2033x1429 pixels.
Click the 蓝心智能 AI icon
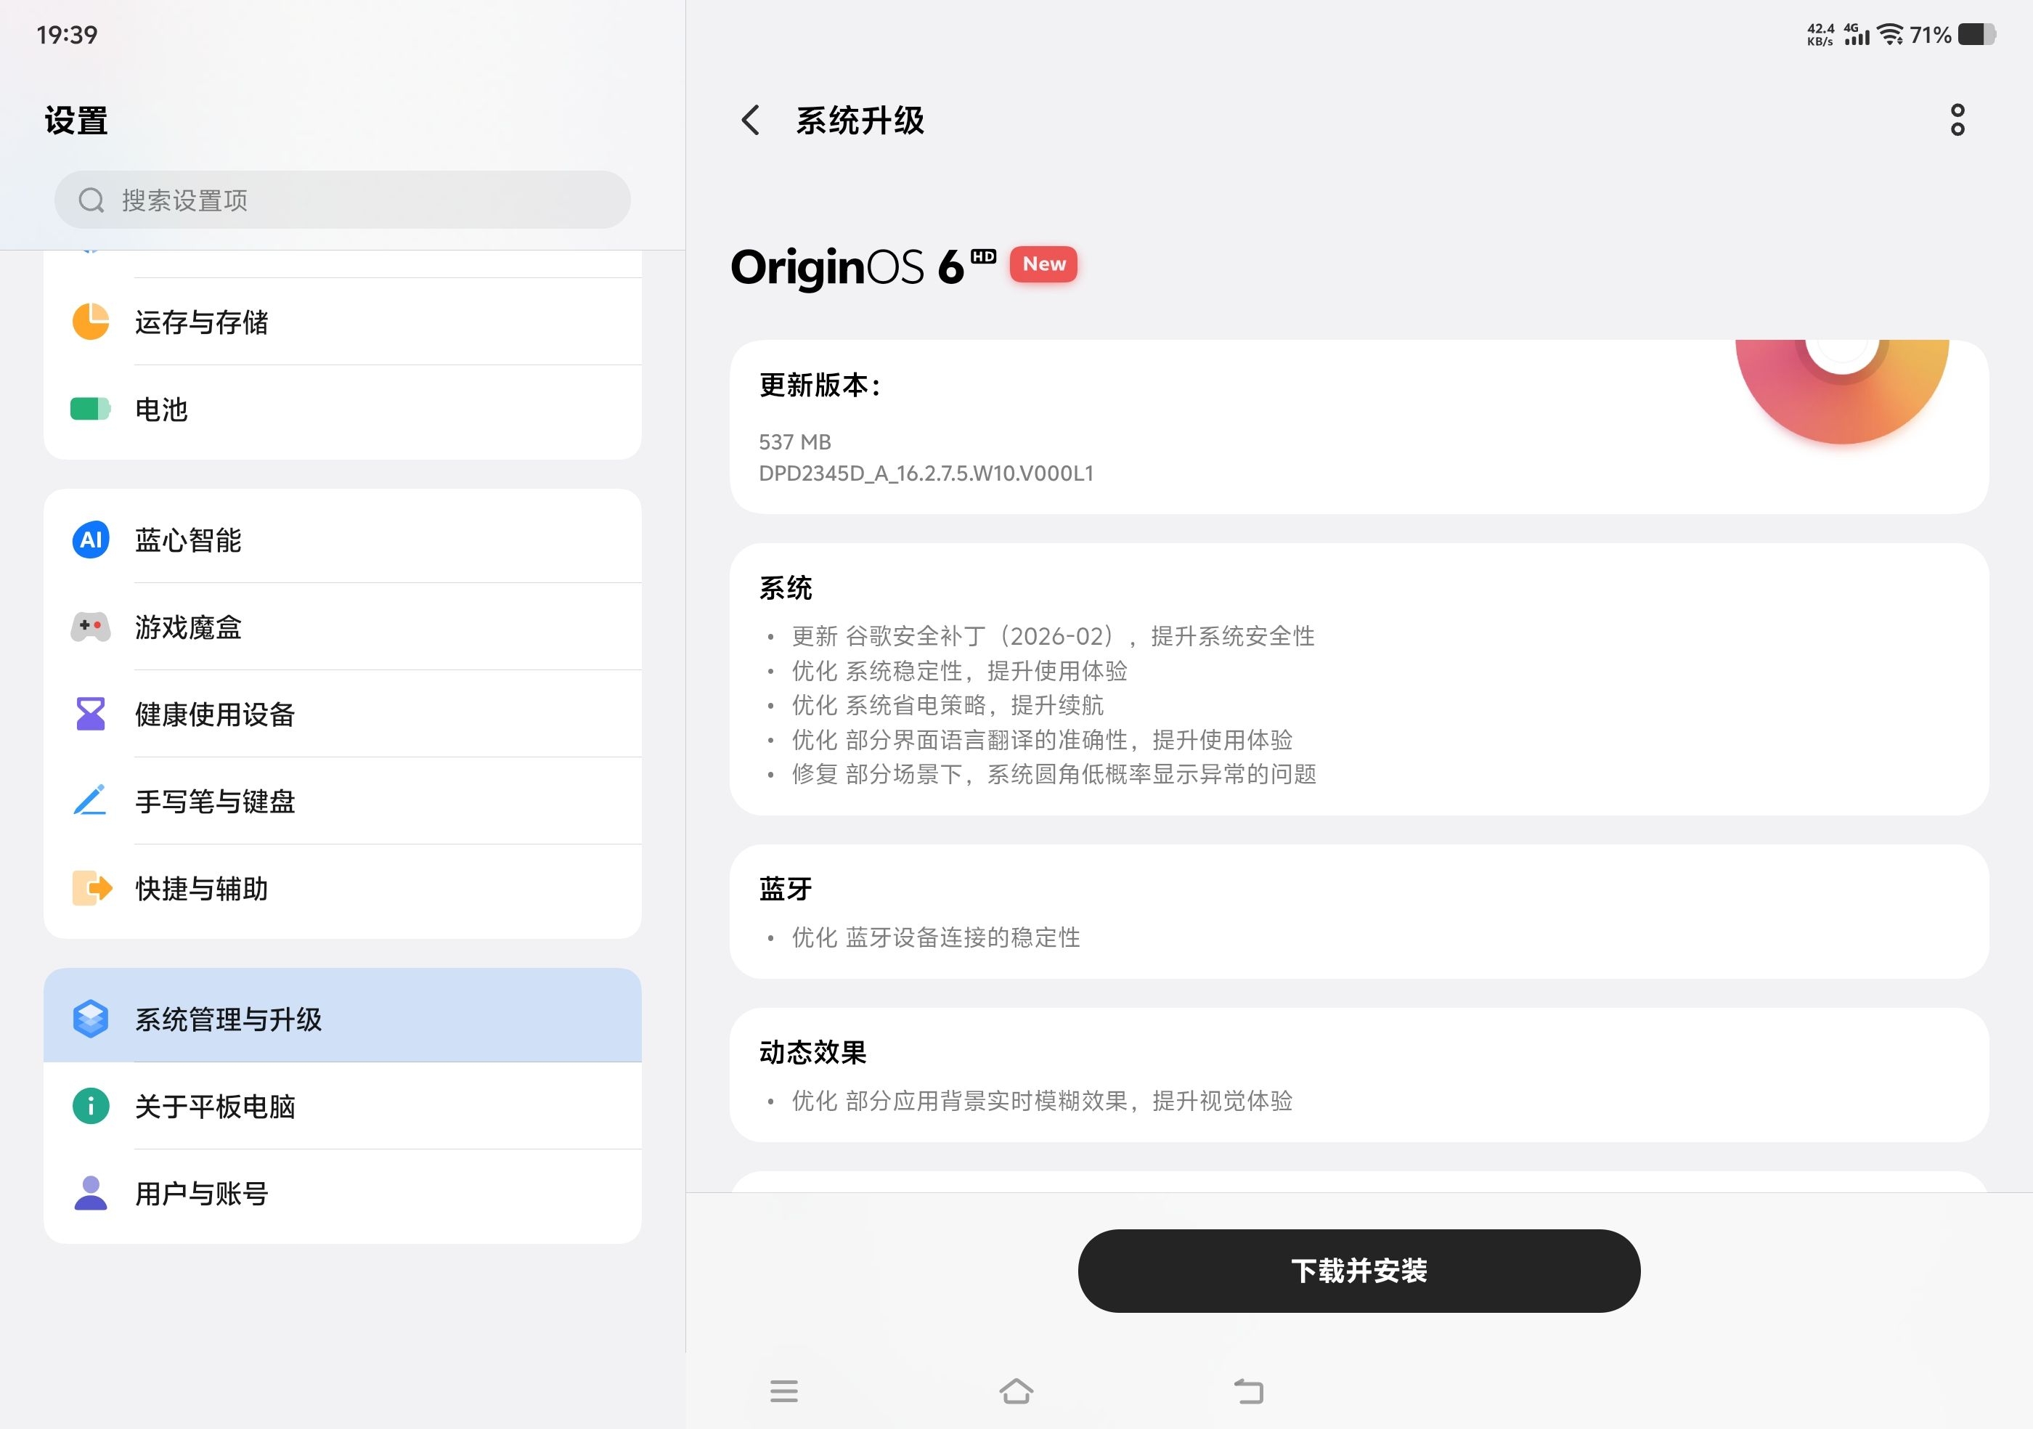(90, 540)
